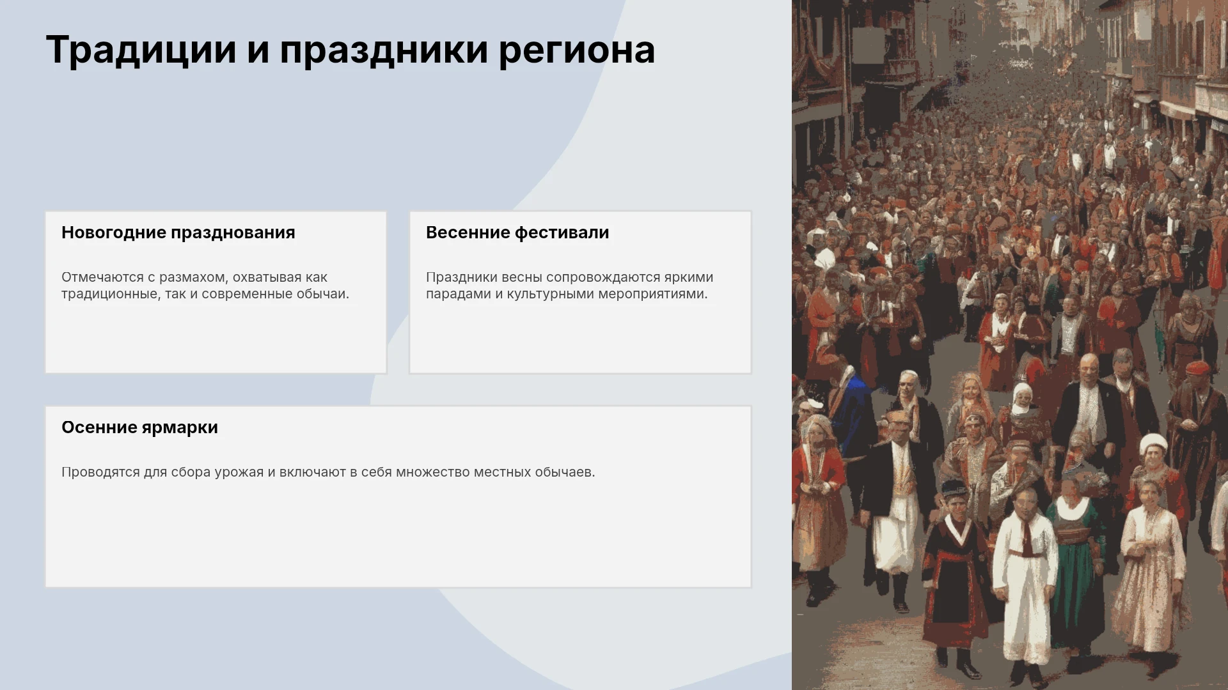Screen dimensions: 1228x690
Task: Select the text starting "Отмечаются с размахом"
Action: click(x=205, y=286)
